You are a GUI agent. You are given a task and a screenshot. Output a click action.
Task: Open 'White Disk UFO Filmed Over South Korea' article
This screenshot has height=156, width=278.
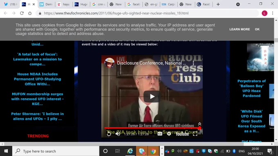click(251, 121)
